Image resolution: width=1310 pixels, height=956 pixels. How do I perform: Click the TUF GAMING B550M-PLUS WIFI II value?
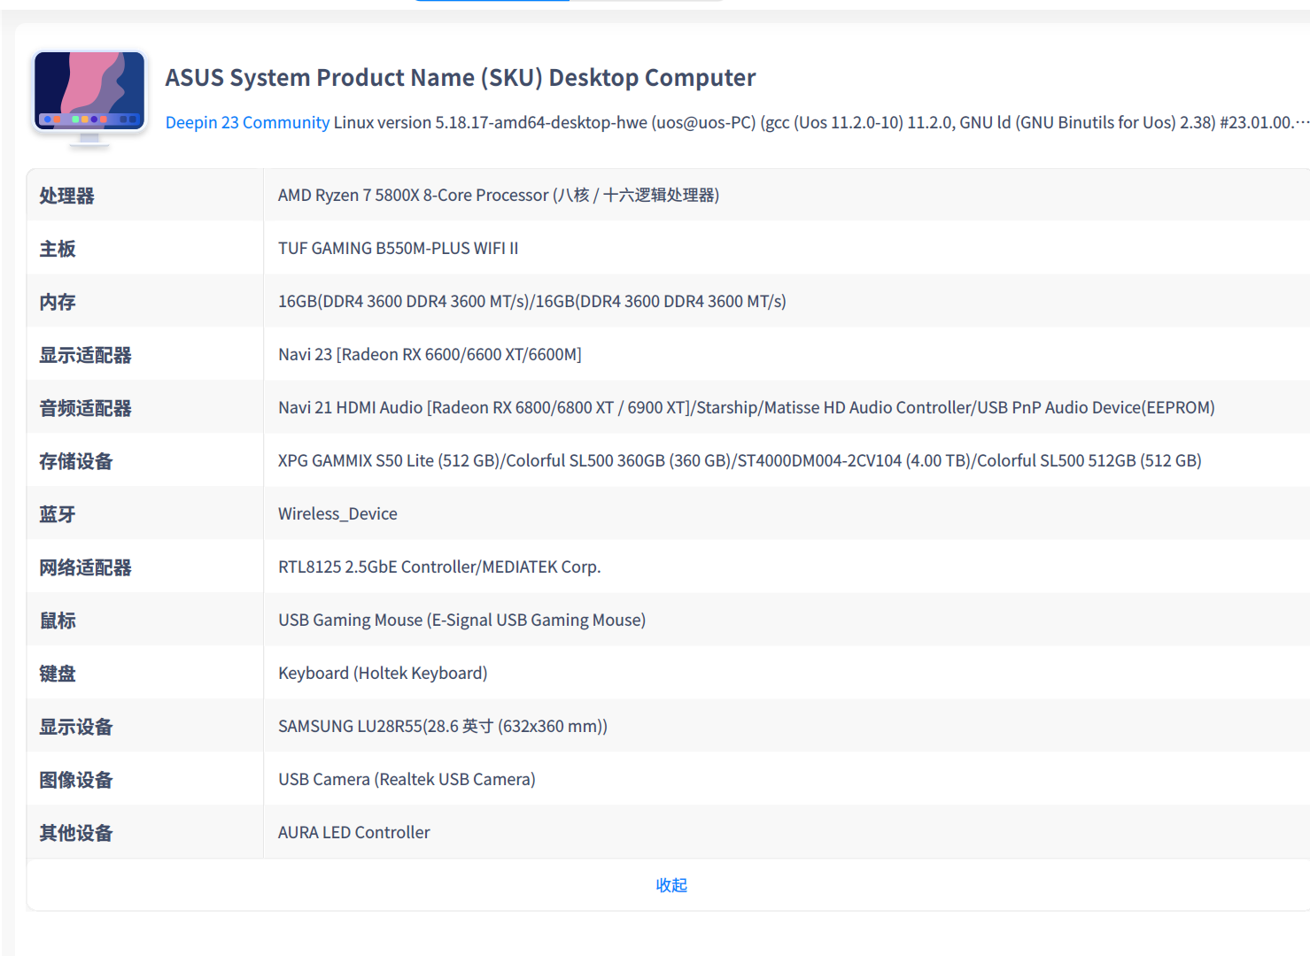398,248
